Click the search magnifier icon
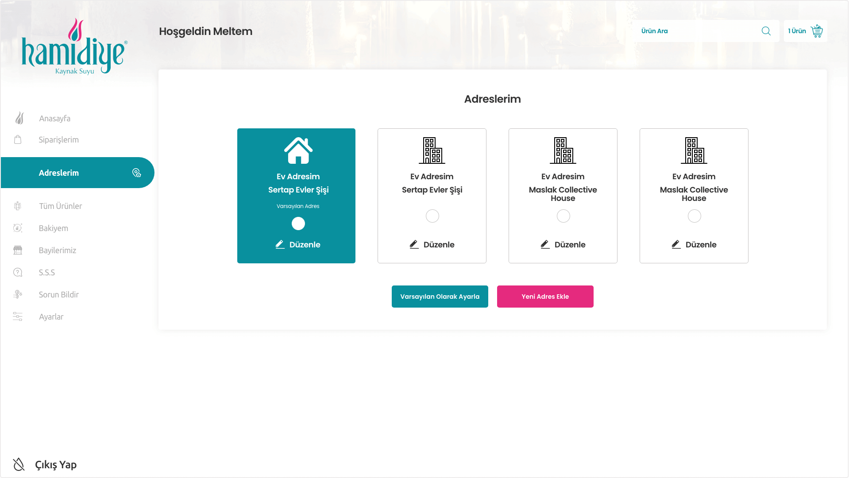 coord(766,31)
